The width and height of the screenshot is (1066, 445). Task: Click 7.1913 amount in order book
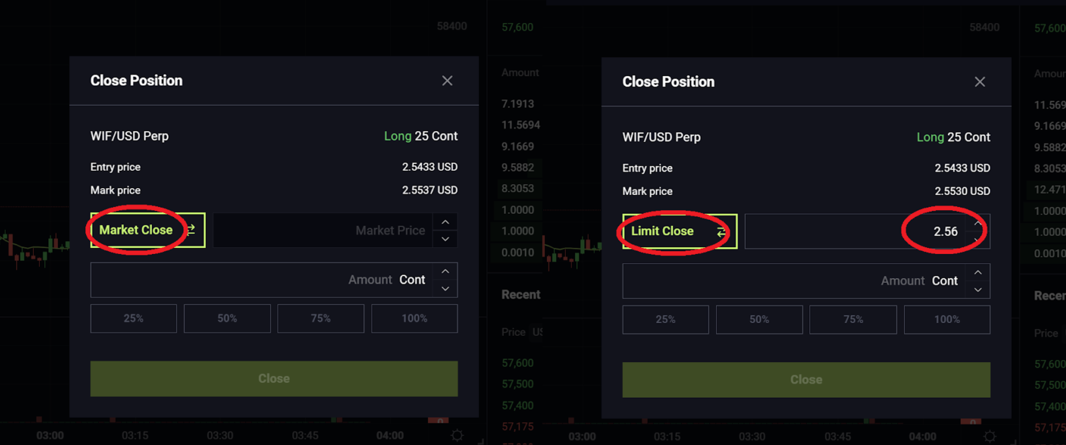tap(518, 104)
